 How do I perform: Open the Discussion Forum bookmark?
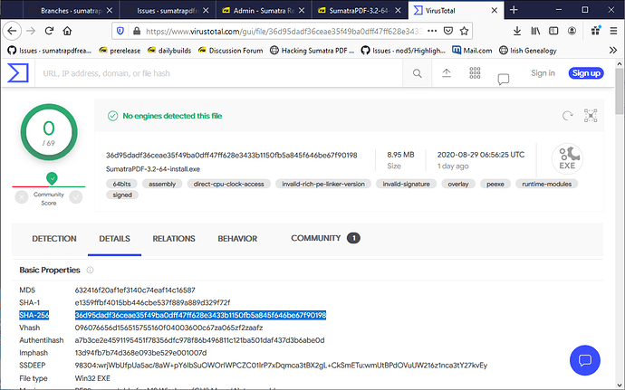pyautogui.click(x=230, y=50)
